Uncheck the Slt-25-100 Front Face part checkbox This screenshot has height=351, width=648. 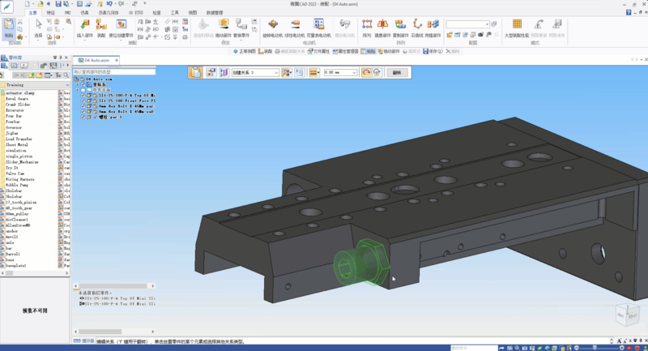(x=83, y=101)
